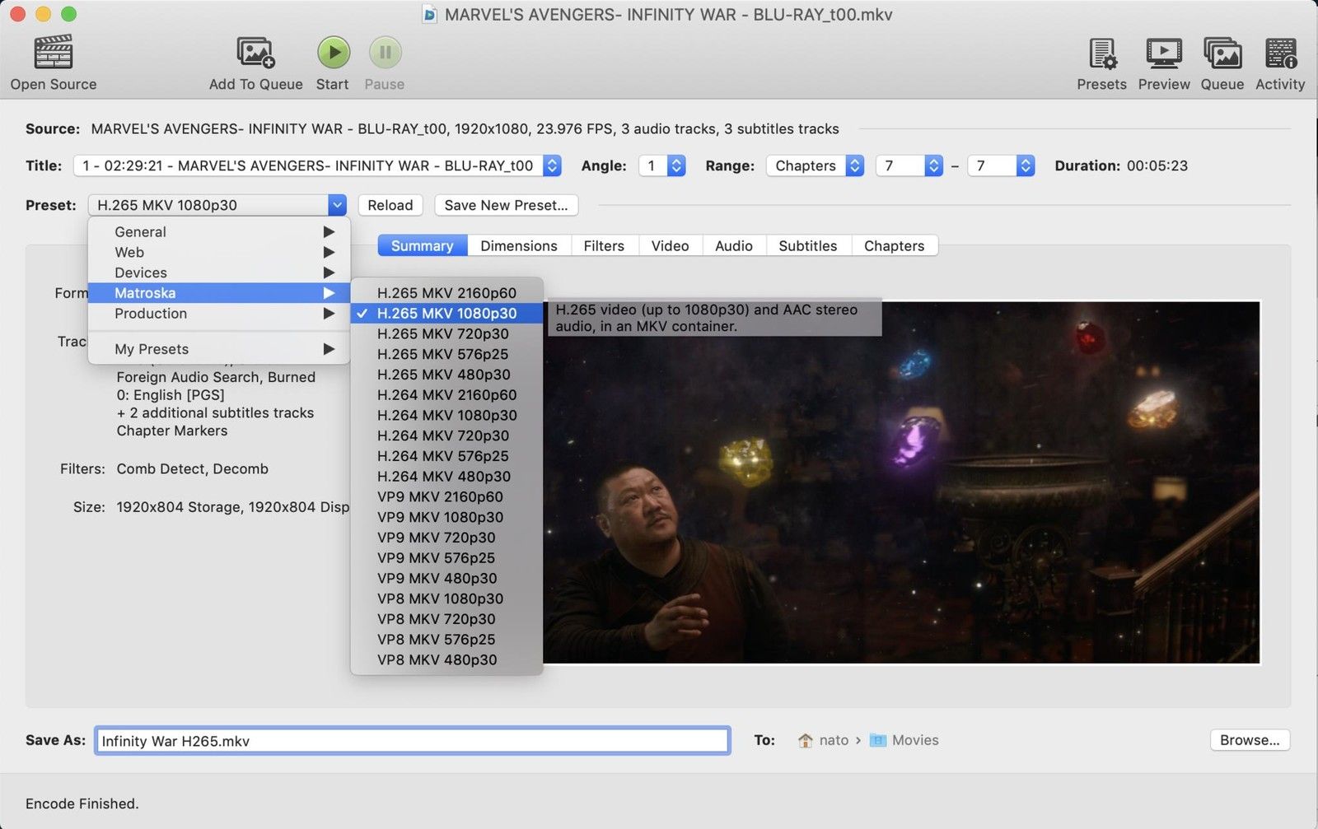Image resolution: width=1318 pixels, height=829 pixels.
Task: Expand the Production presets submenu
Action: pos(218,314)
